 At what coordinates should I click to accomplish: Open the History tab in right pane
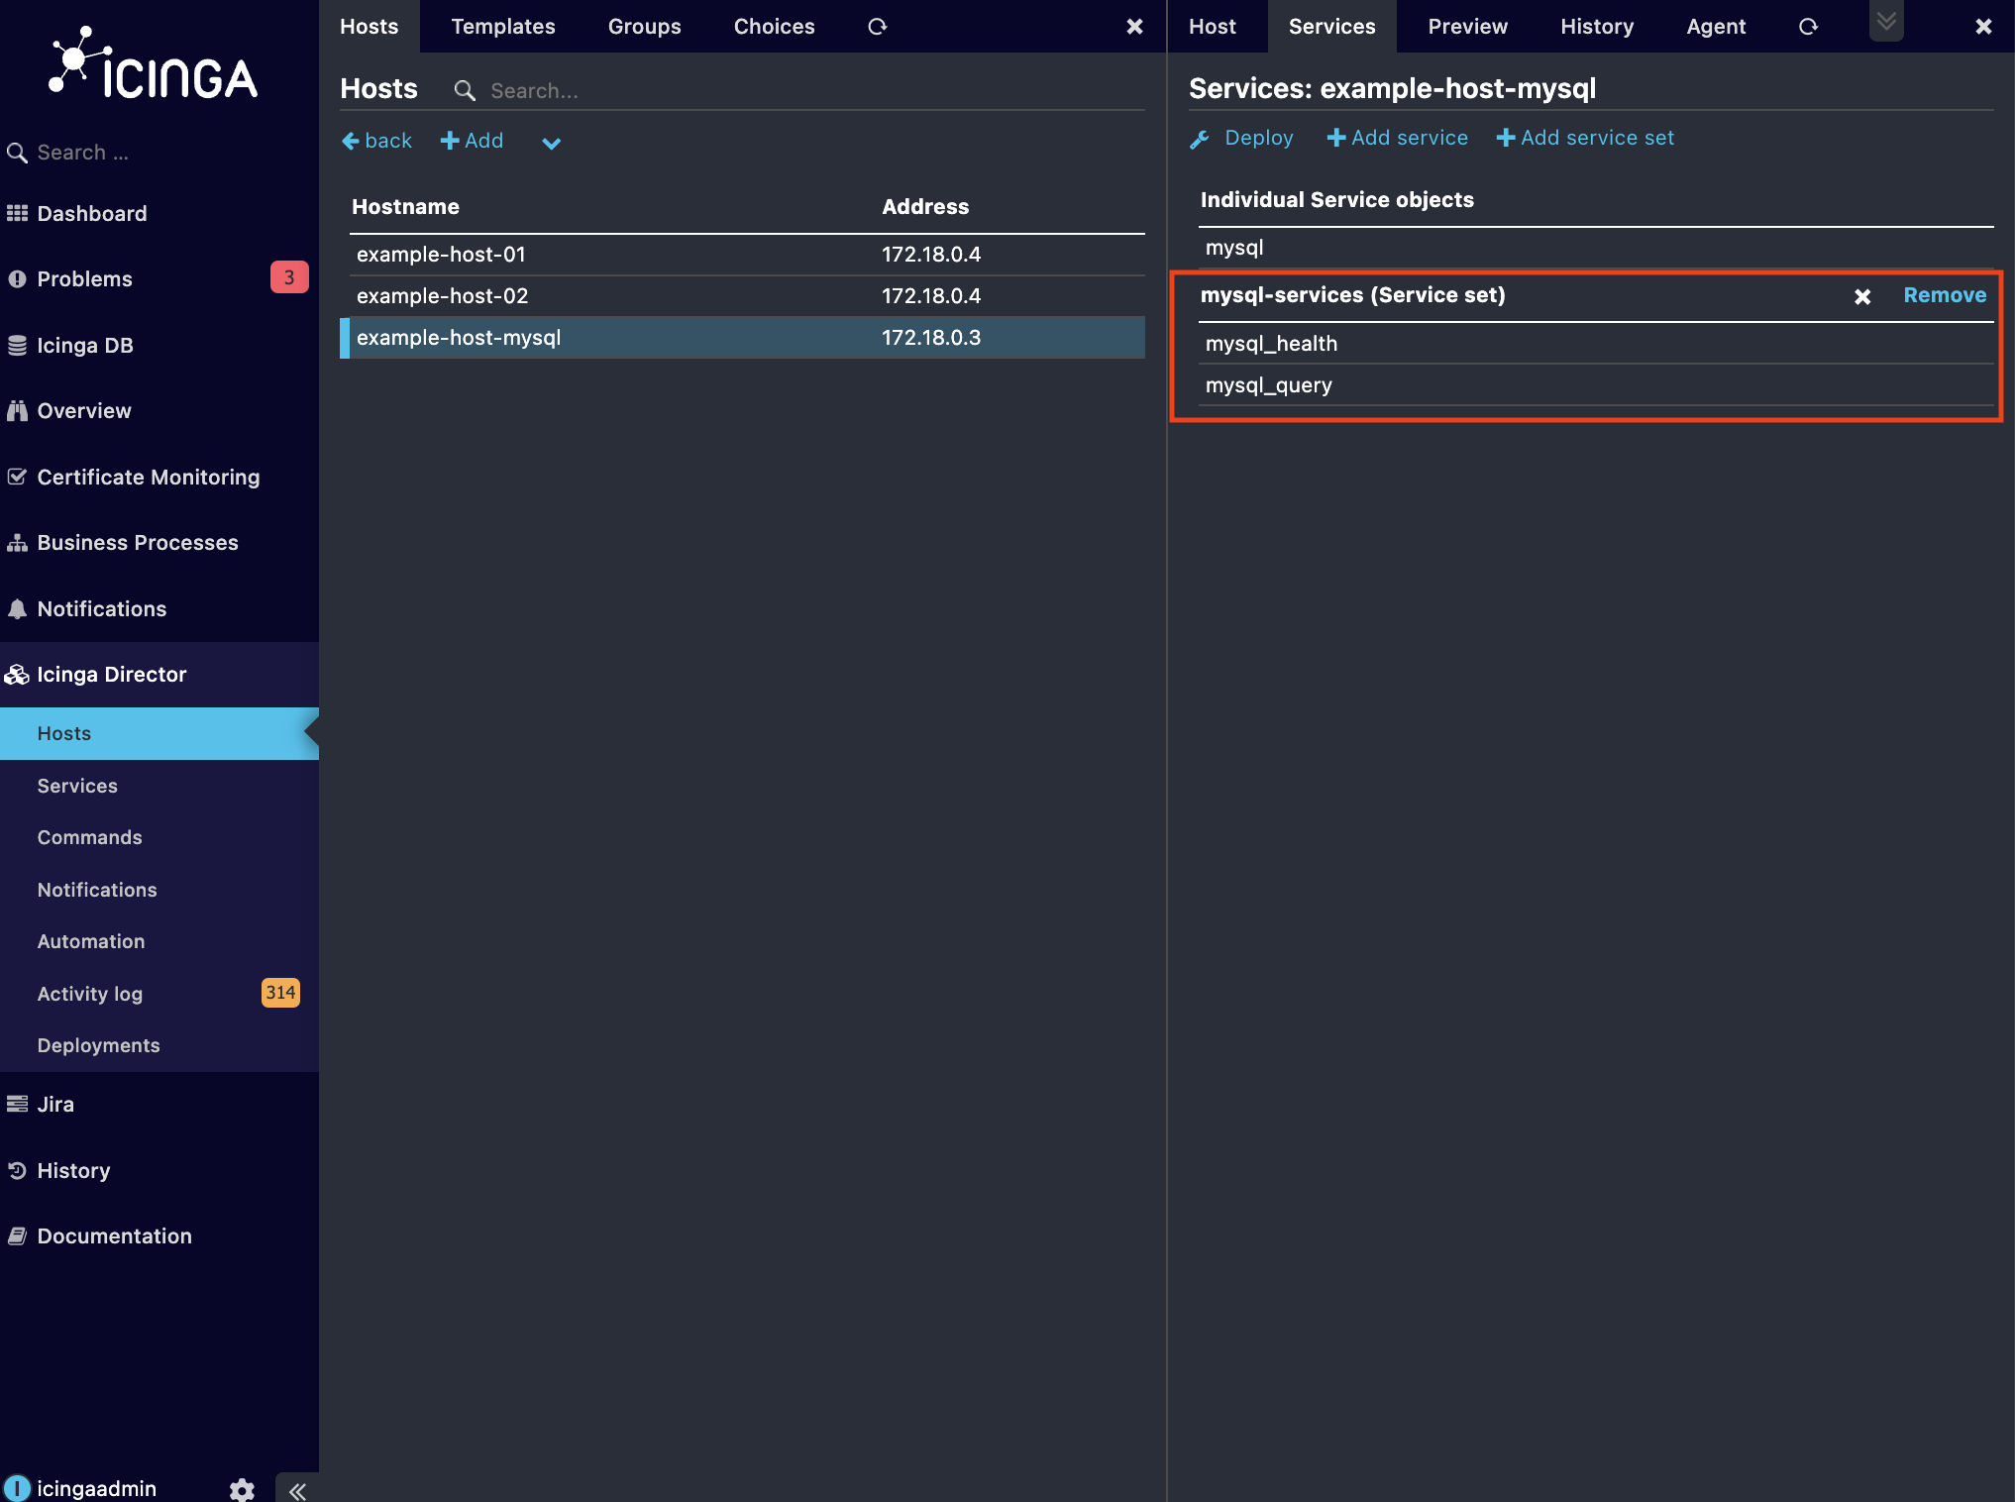pyautogui.click(x=1597, y=27)
